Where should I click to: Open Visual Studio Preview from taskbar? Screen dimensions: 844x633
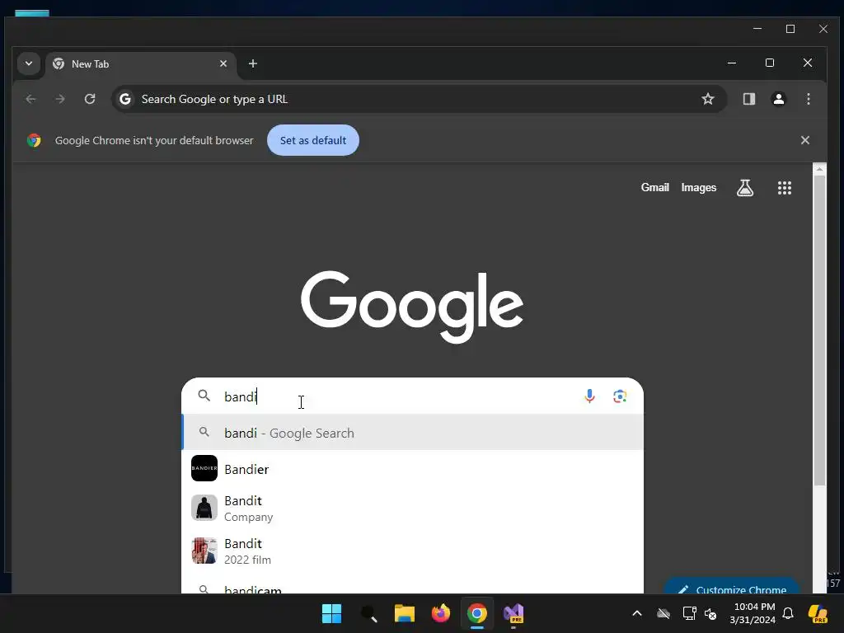513,613
